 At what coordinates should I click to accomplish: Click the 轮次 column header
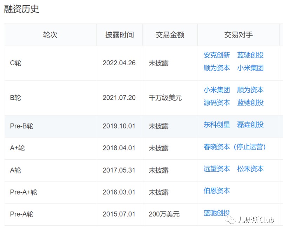click(50, 35)
